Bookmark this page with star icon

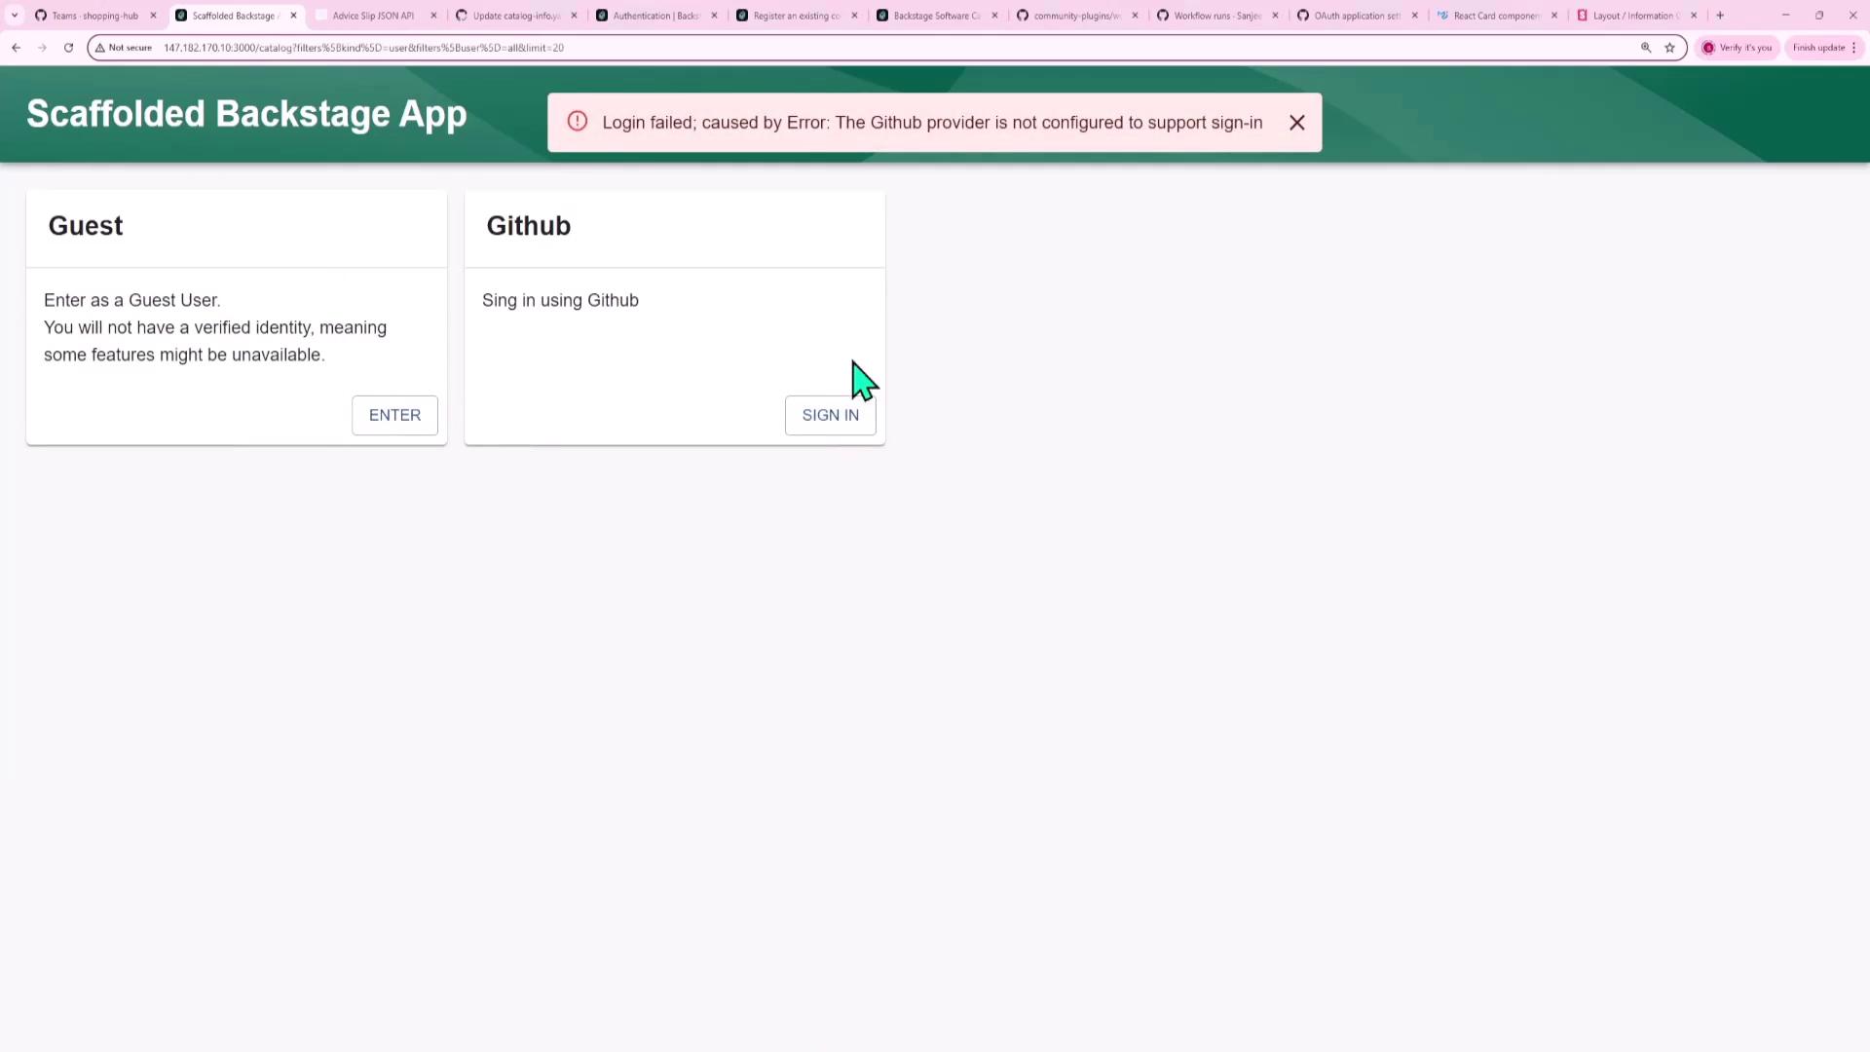click(1669, 48)
